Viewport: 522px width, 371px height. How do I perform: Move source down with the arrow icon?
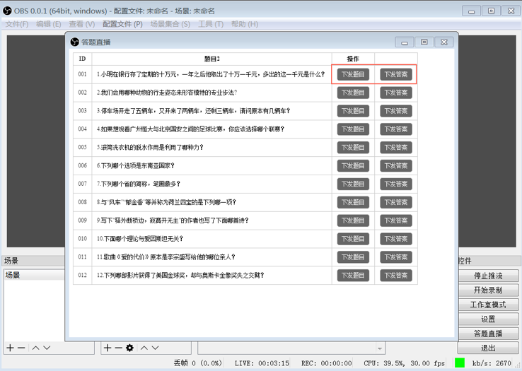(154, 348)
